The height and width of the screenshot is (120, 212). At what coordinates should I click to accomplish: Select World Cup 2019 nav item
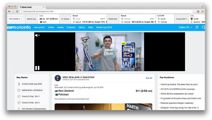pos(104,27)
